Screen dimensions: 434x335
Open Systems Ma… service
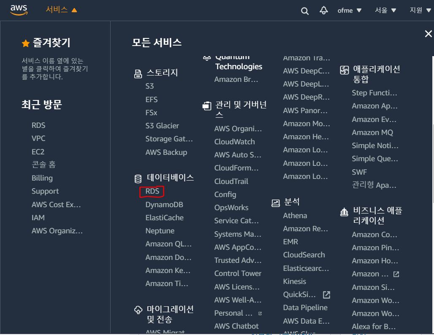[x=238, y=234]
